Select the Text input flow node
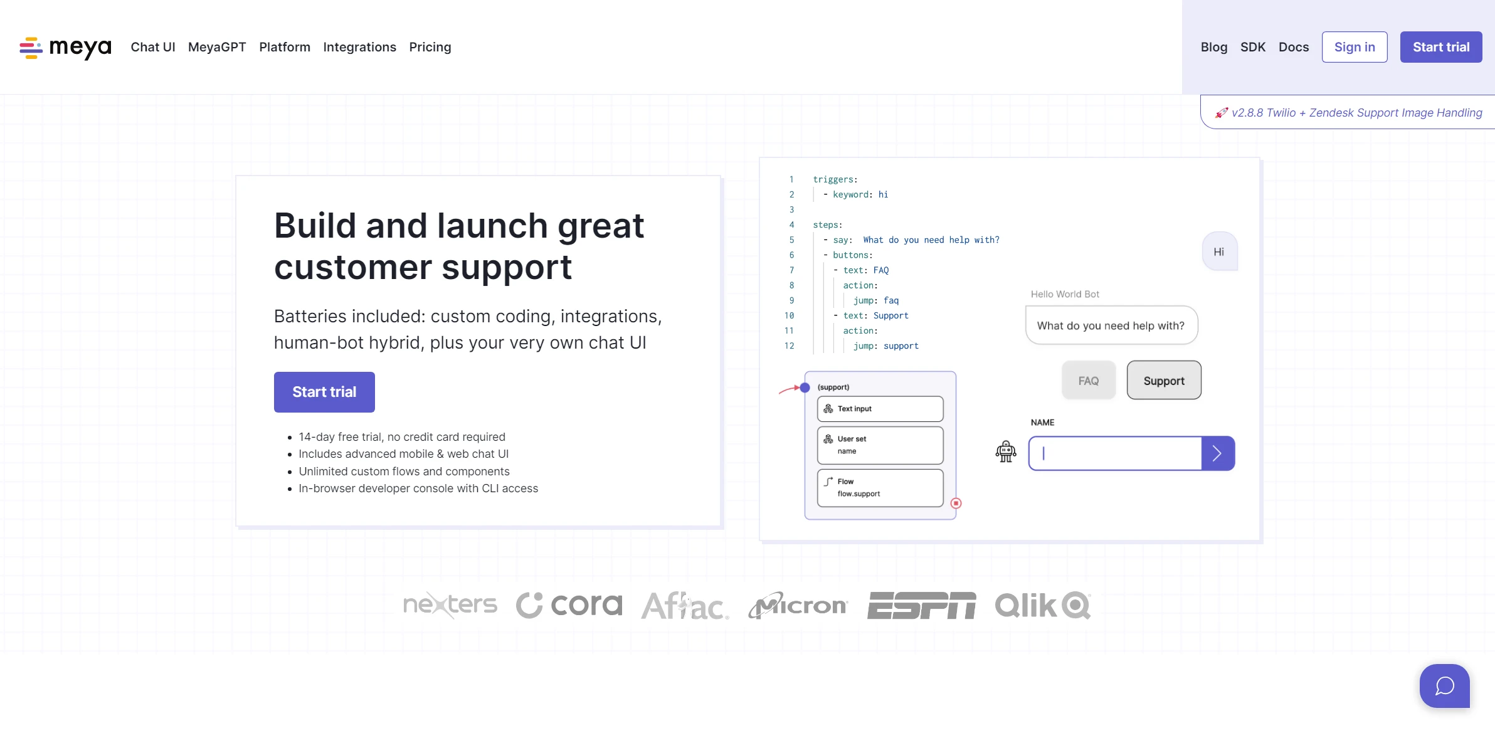The image size is (1495, 733). pos(880,409)
